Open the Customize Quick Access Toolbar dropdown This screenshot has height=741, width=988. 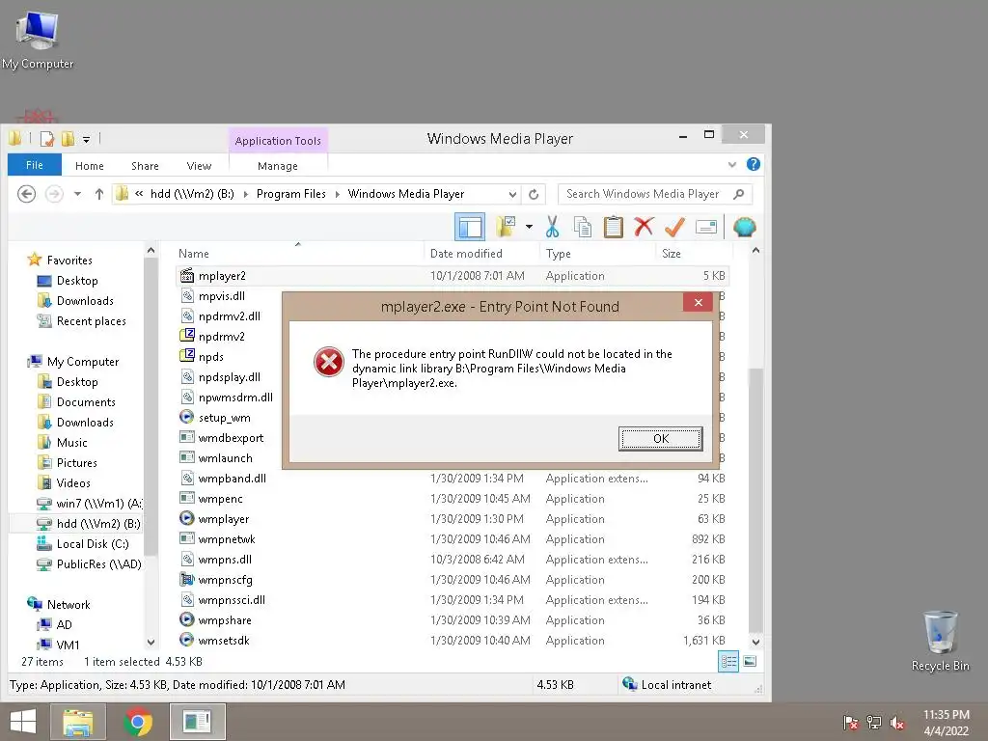86,139
